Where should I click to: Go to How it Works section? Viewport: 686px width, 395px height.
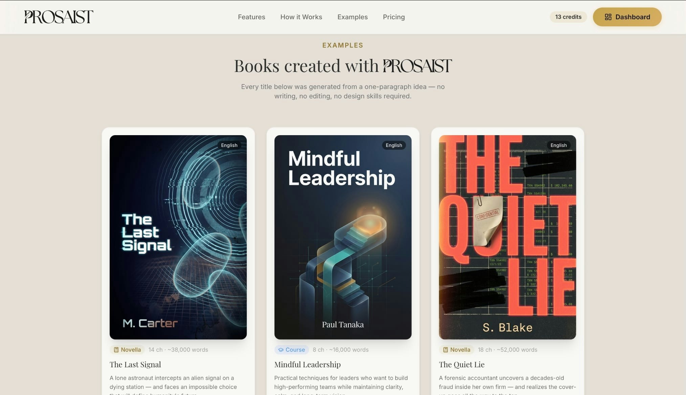point(301,17)
